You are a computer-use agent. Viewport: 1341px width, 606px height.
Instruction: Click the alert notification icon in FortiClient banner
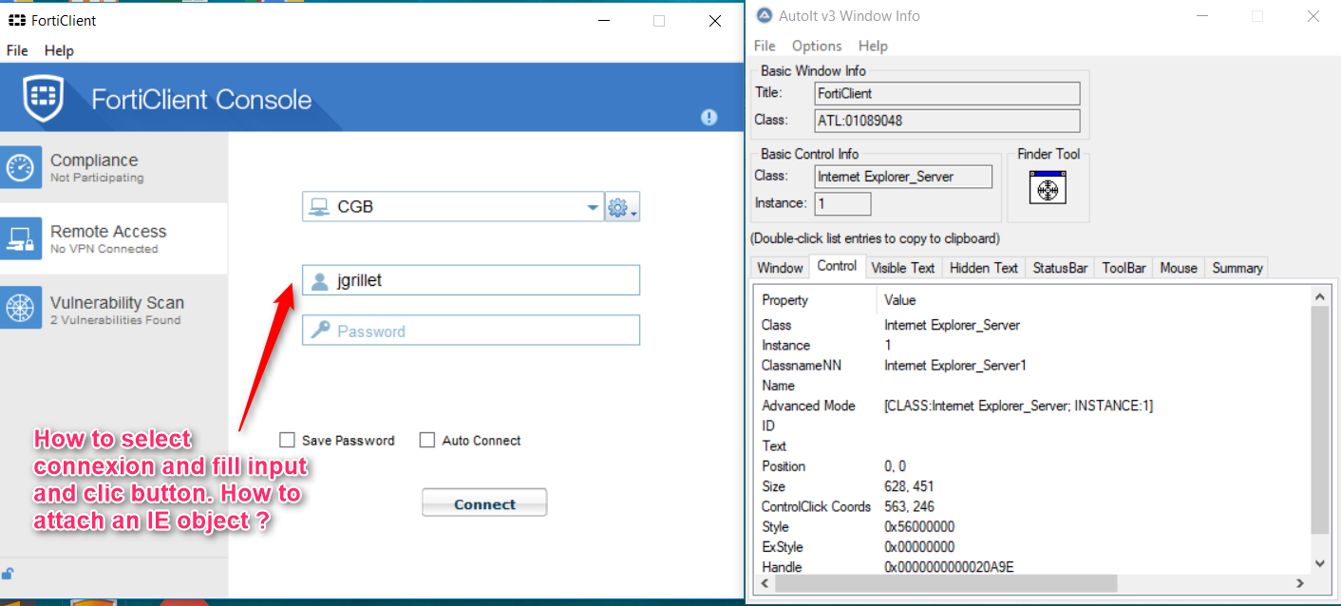coord(708,117)
